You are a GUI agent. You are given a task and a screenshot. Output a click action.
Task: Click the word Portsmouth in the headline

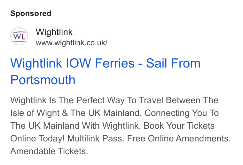[43, 80]
